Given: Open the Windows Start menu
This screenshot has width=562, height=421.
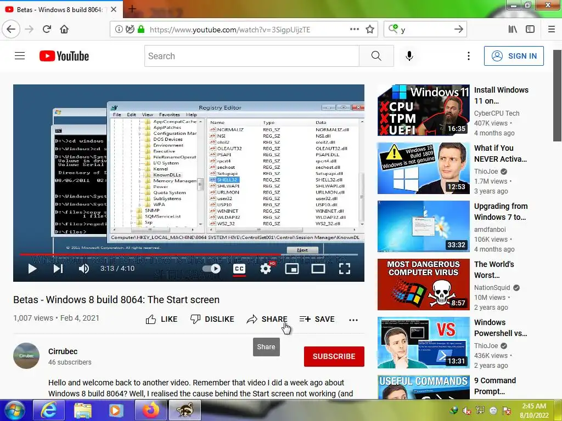Looking at the screenshot, I should coord(14,410).
